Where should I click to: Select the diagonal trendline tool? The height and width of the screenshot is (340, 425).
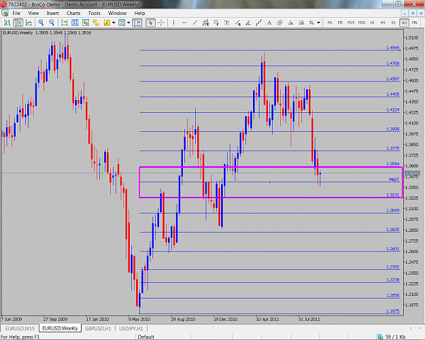195,22
